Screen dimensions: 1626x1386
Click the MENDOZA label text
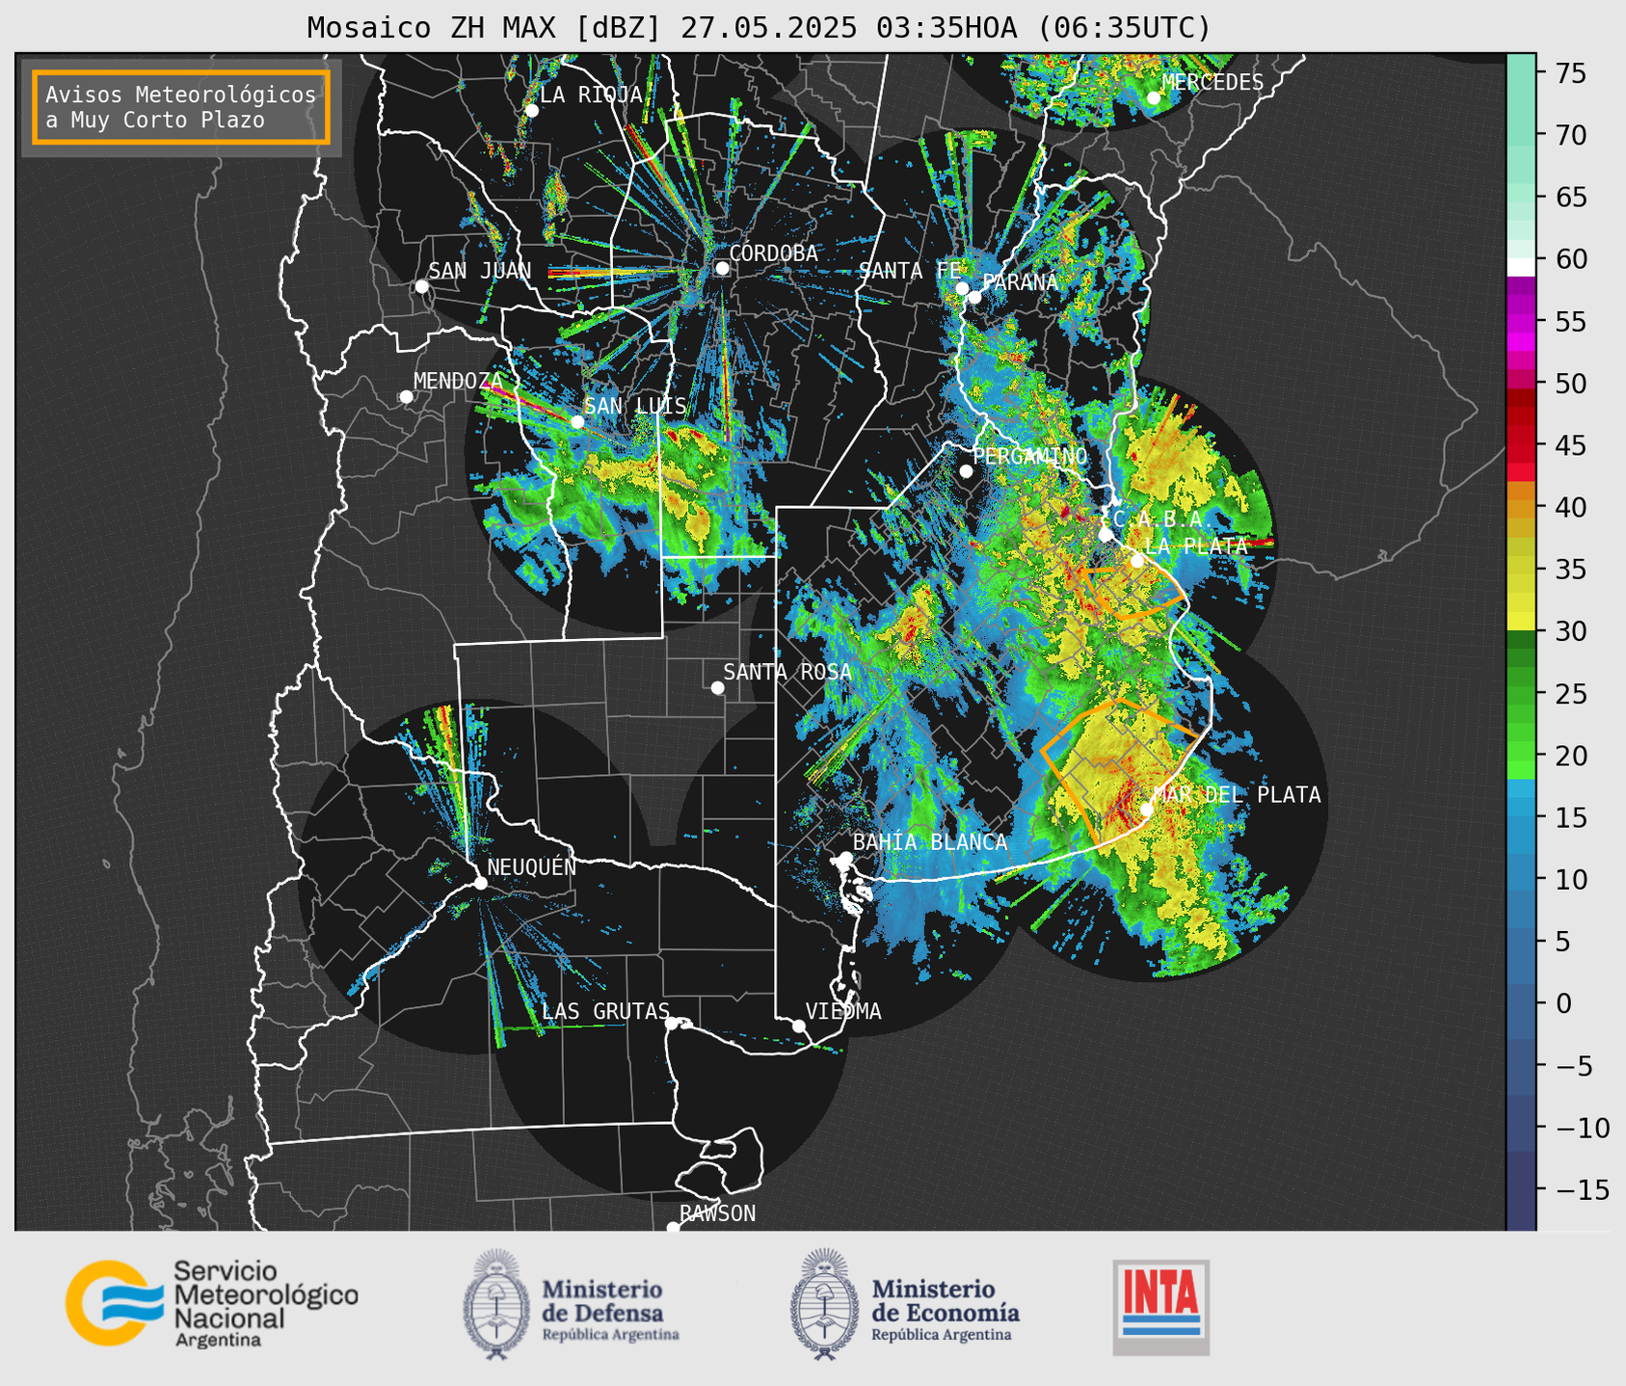[x=459, y=381]
